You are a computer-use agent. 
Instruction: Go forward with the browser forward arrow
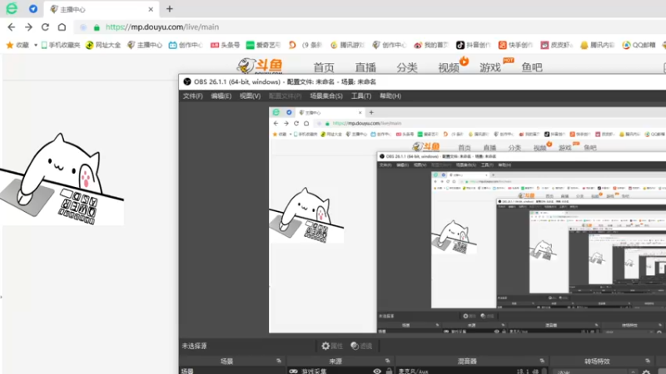point(28,27)
